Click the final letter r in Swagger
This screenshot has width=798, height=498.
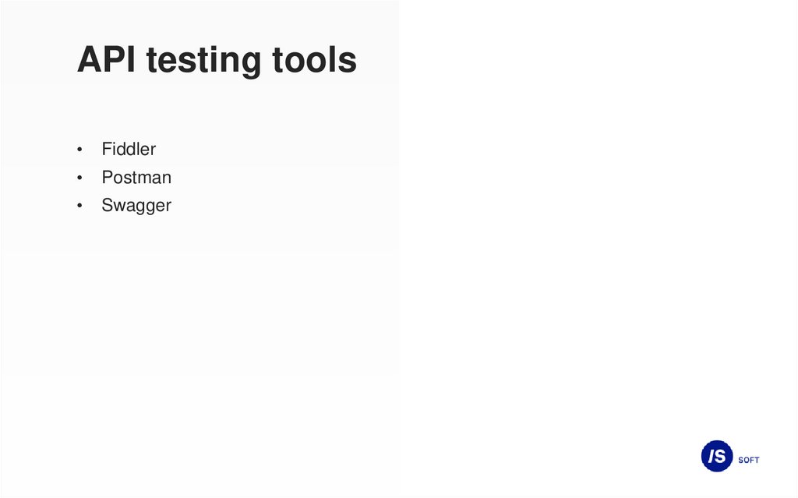(168, 207)
